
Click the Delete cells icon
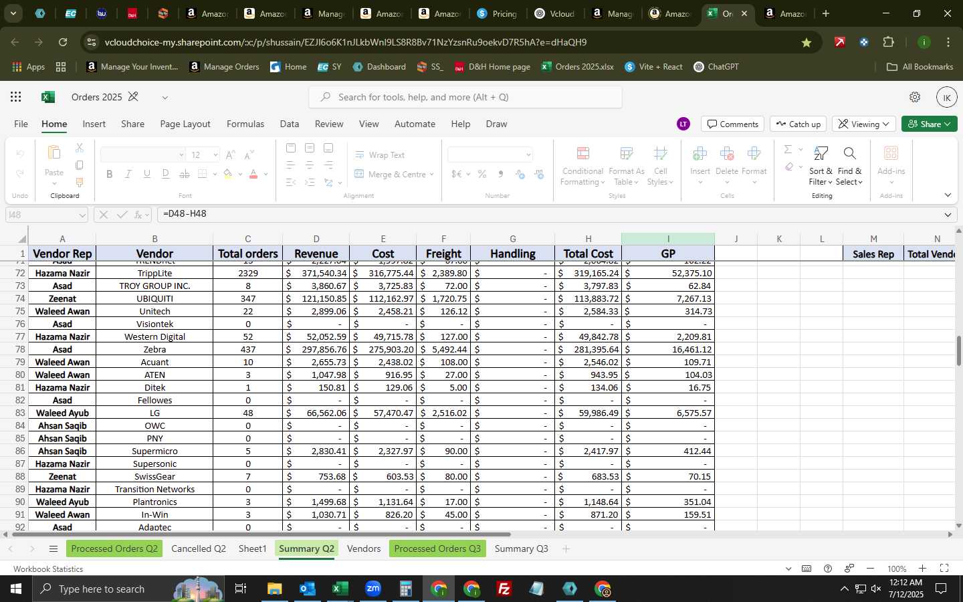click(726, 154)
